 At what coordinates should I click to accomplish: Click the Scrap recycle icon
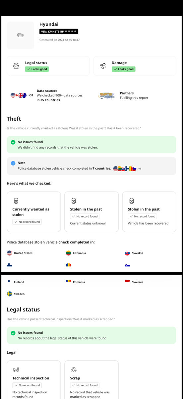pyautogui.click(x=74, y=370)
